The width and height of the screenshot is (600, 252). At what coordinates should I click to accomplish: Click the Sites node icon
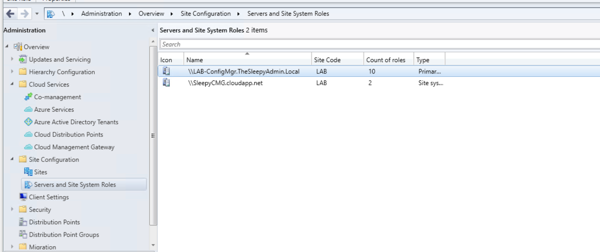coord(28,172)
